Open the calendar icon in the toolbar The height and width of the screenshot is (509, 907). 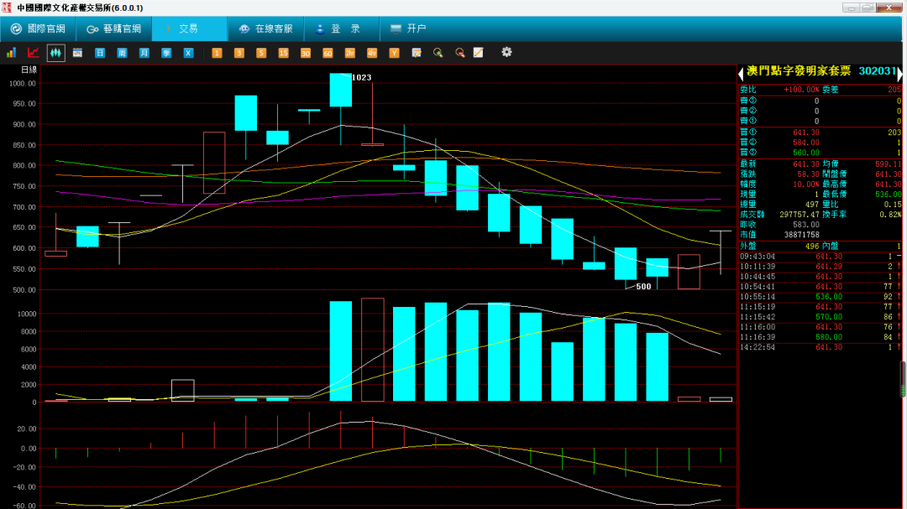pos(77,53)
